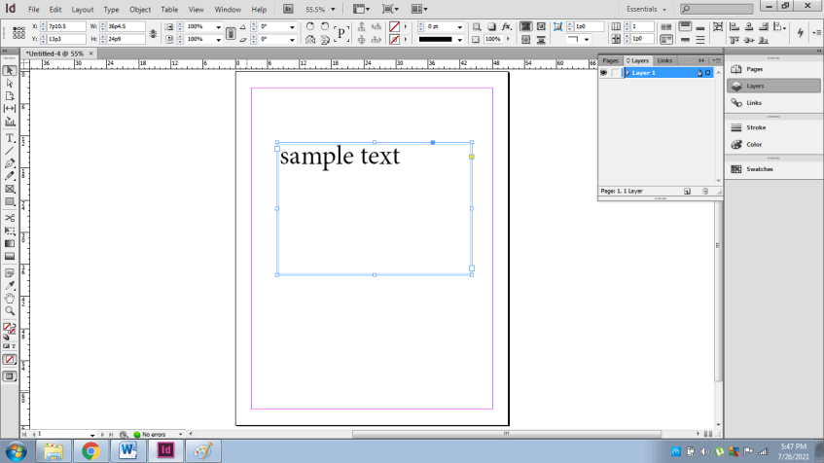824x463 pixels.
Task: Hide Layer 1 using the eye icon
Action: pyautogui.click(x=604, y=73)
